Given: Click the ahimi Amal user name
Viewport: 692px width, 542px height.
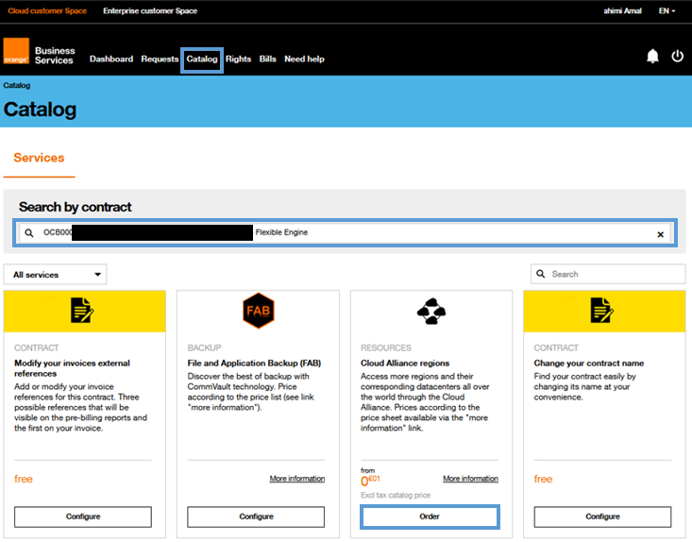Looking at the screenshot, I should (622, 11).
